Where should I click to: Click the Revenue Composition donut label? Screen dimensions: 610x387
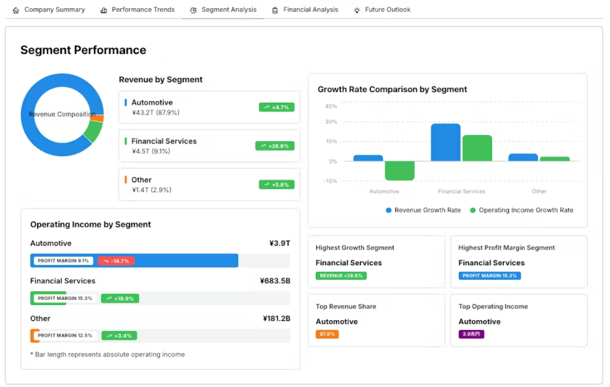[x=62, y=114]
